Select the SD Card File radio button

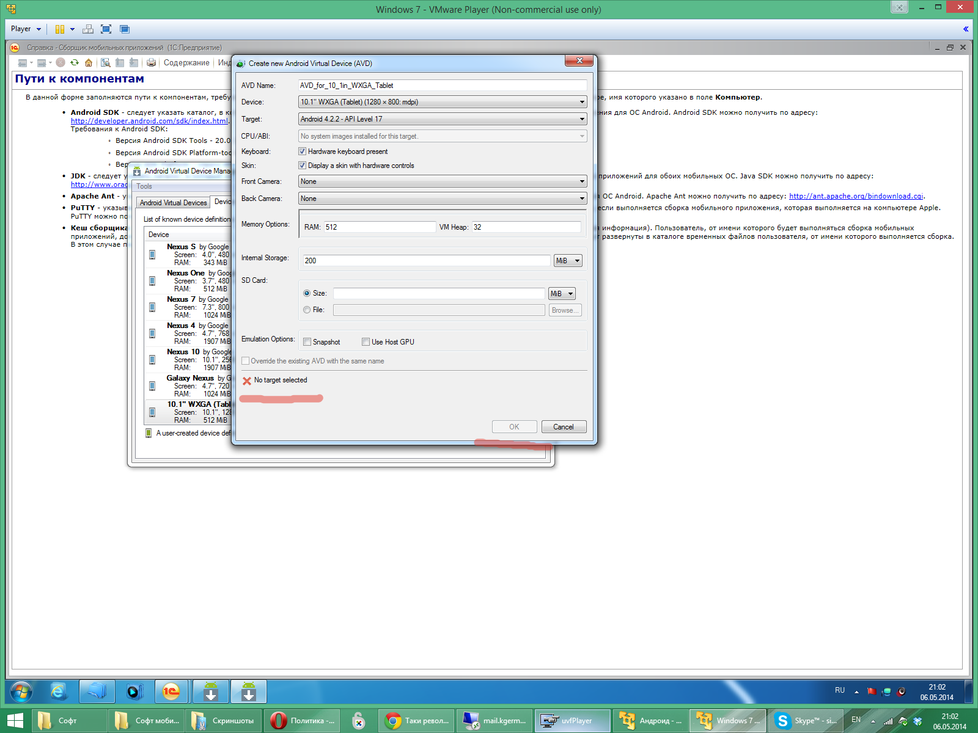point(307,310)
